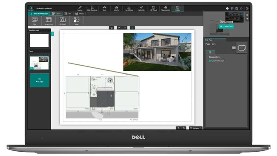Select the page 1 thumbnail
Viewport: 277px width, 156px height.
pos(39,63)
